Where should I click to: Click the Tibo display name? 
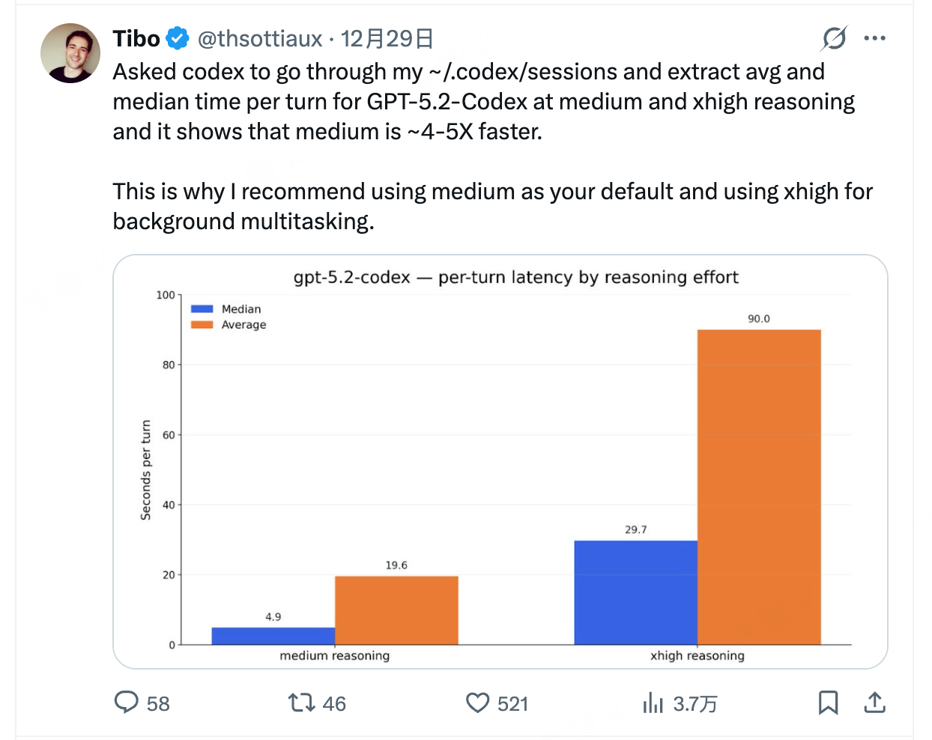(x=136, y=39)
